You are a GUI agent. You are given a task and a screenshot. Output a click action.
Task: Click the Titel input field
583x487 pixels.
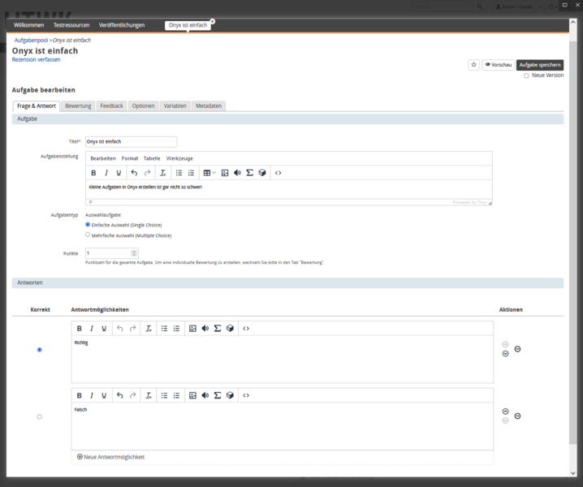[132, 142]
